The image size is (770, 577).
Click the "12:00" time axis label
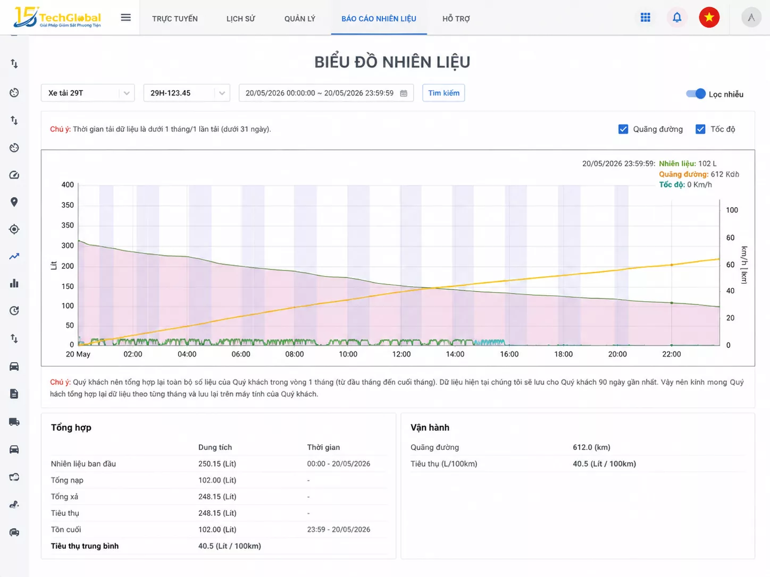coord(401,354)
